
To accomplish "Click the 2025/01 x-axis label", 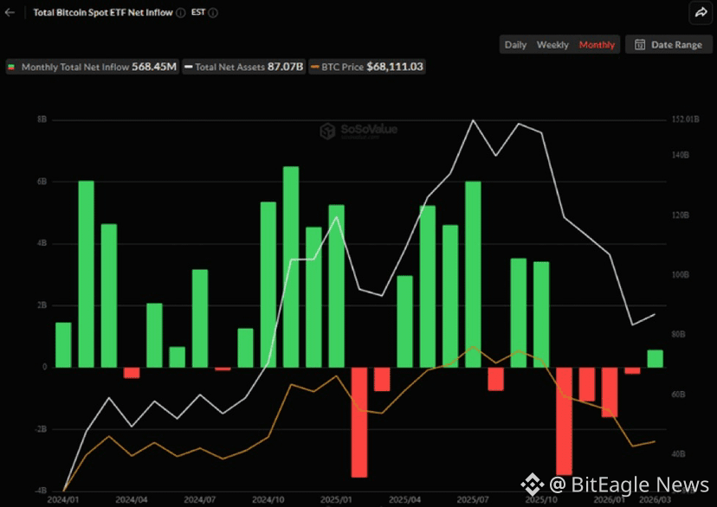I will pos(336,500).
